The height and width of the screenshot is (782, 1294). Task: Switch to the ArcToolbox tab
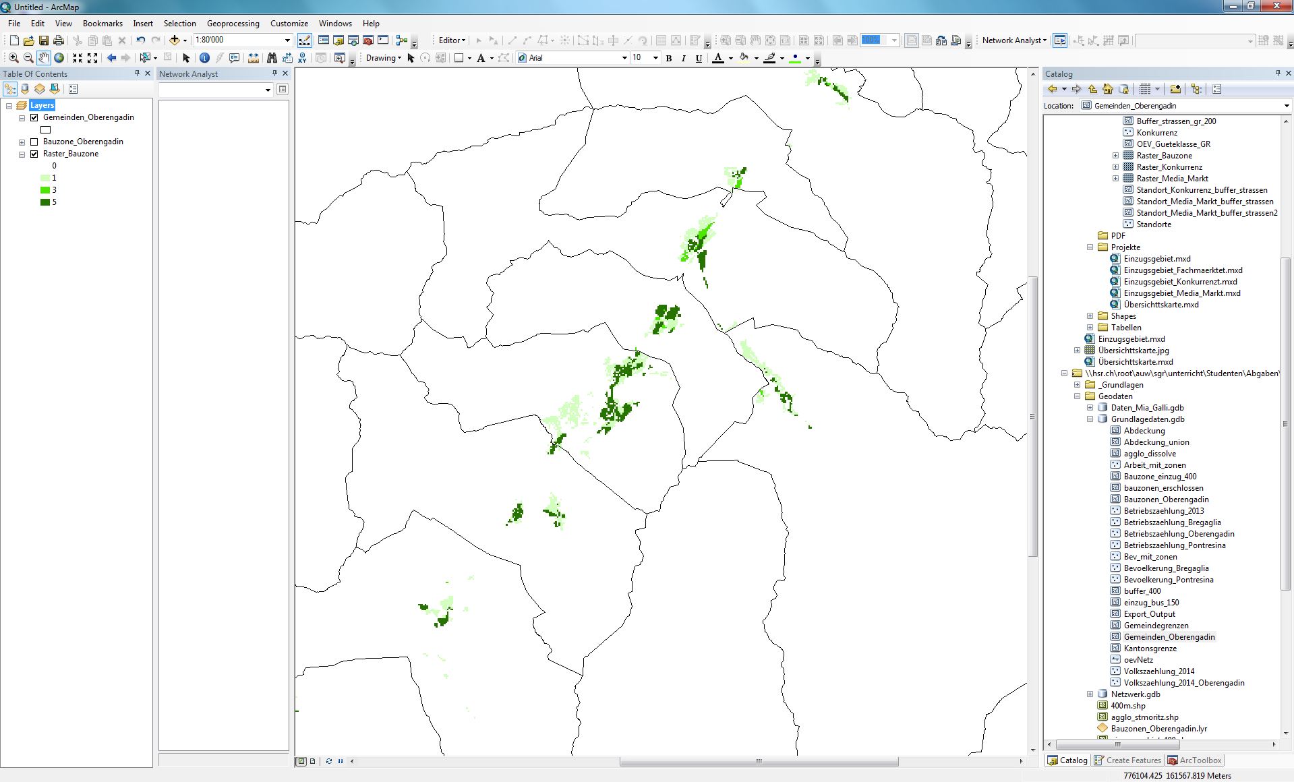pyautogui.click(x=1194, y=760)
